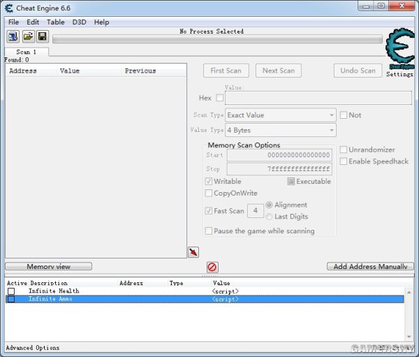Click Add Address Manually button
This screenshot has height=357, width=419.
click(x=370, y=266)
